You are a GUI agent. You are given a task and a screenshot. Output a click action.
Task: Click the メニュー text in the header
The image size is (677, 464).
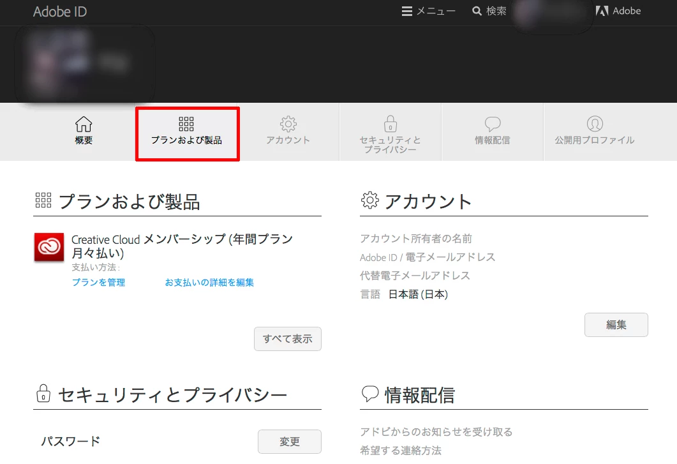point(436,11)
